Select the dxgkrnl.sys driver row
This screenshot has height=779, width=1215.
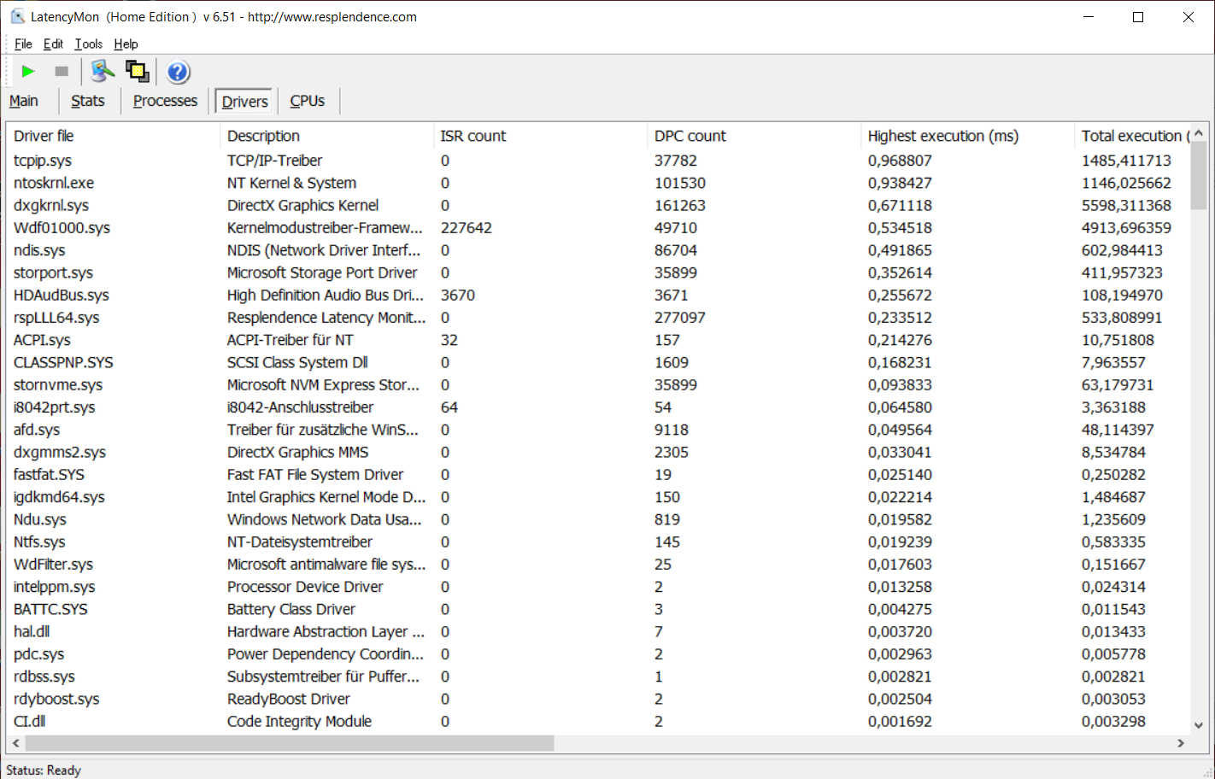[x=598, y=205]
